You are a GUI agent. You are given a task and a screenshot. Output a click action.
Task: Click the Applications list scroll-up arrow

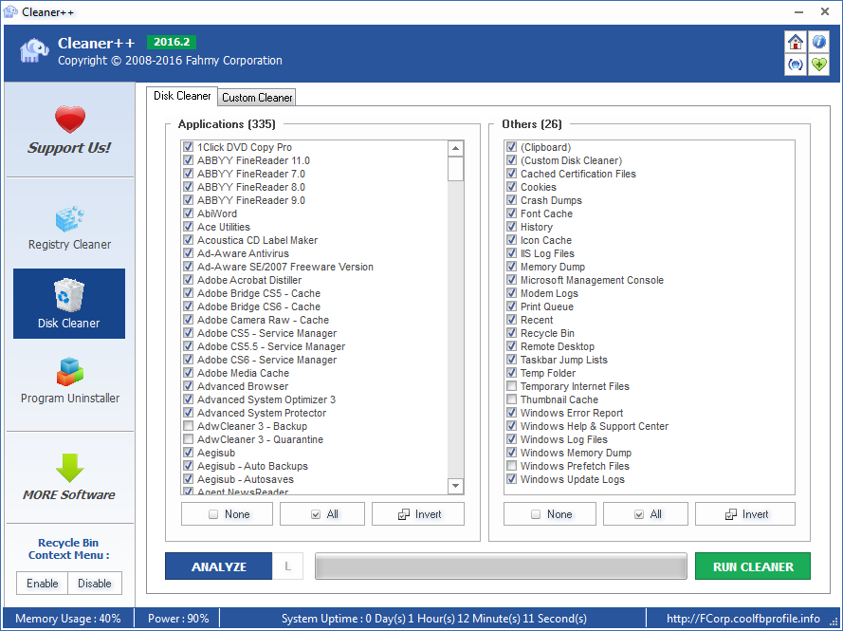point(455,148)
